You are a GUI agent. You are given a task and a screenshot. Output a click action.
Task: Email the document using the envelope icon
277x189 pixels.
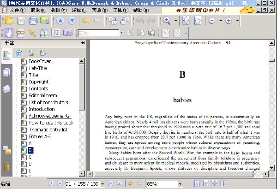point(45,21)
